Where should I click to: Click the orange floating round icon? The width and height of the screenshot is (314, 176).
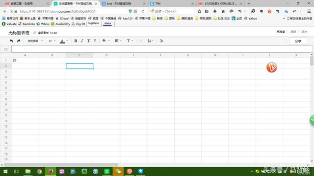click(271, 67)
